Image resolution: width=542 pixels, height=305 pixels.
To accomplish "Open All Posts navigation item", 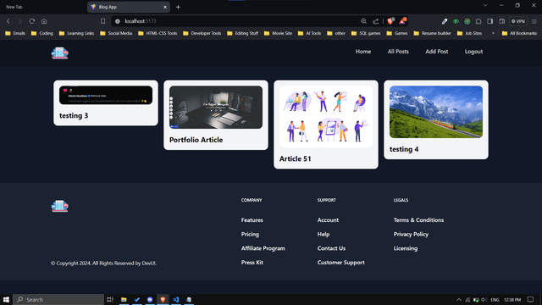I will pyautogui.click(x=398, y=52).
